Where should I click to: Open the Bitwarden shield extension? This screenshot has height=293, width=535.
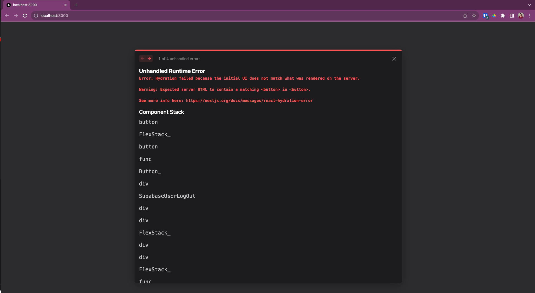(485, 16)
